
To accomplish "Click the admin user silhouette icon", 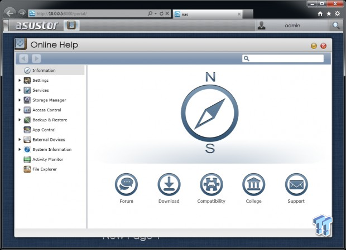I will (x=262, y=26).
